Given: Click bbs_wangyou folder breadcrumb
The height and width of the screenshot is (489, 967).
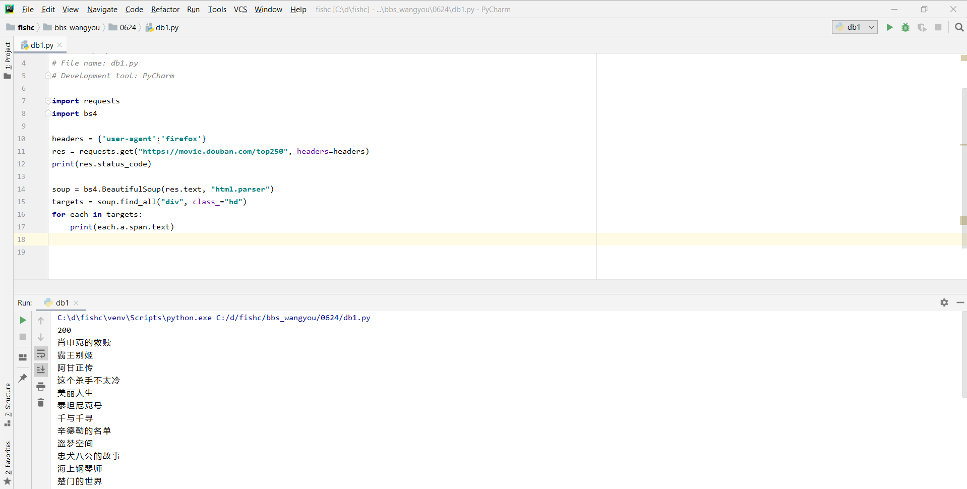Looking at the screenshot, I should point(72,27).
